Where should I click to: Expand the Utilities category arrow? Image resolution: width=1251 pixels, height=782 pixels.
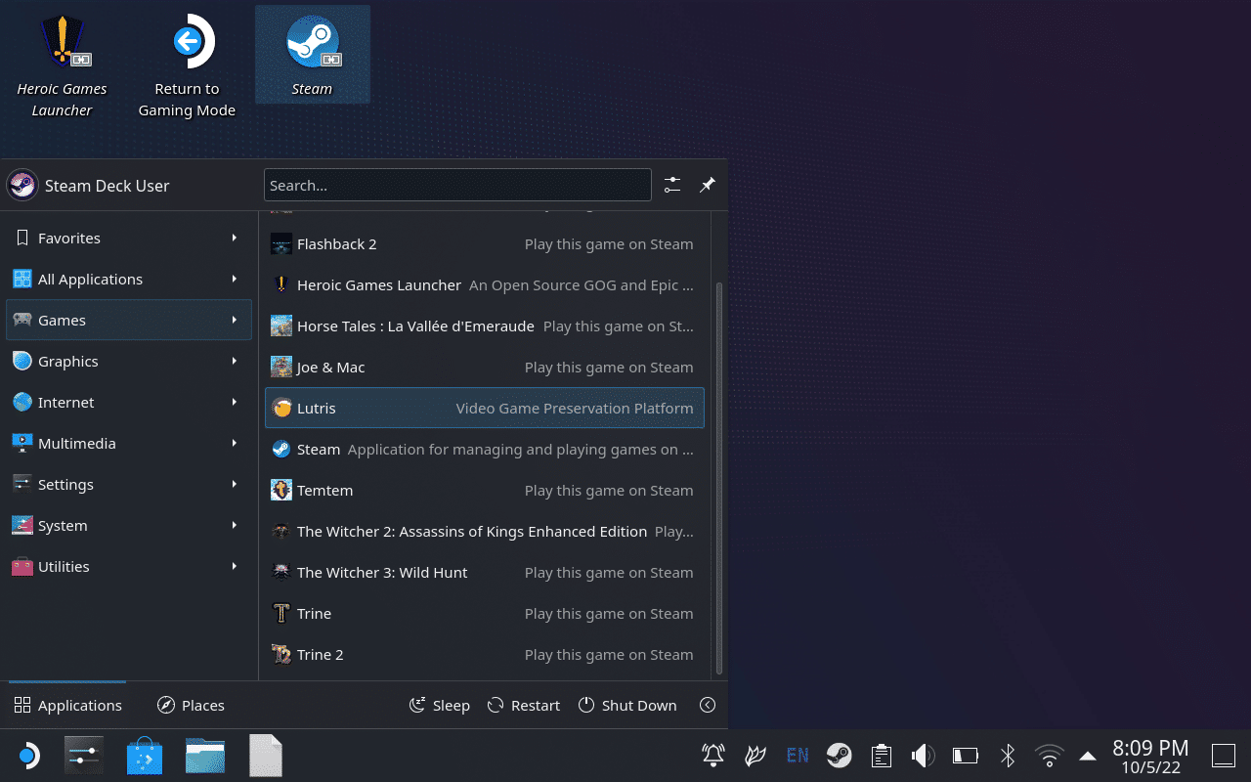click(235, 566)
